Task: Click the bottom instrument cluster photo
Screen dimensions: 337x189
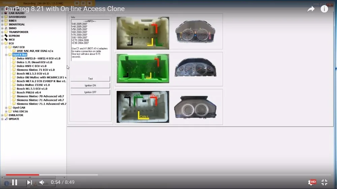Action: [x=195, y=107]
